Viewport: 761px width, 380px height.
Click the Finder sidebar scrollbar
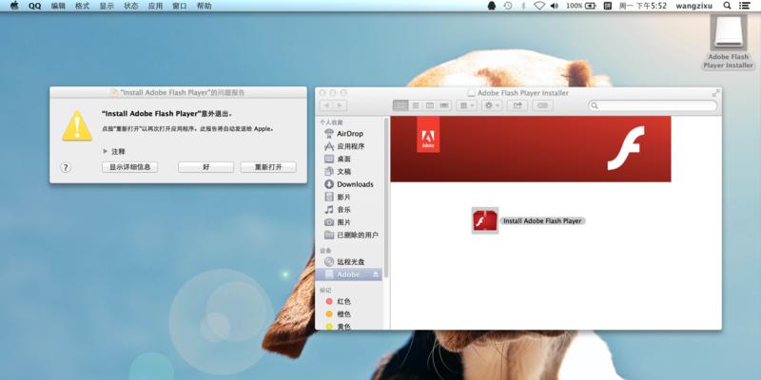coord(386,198)
